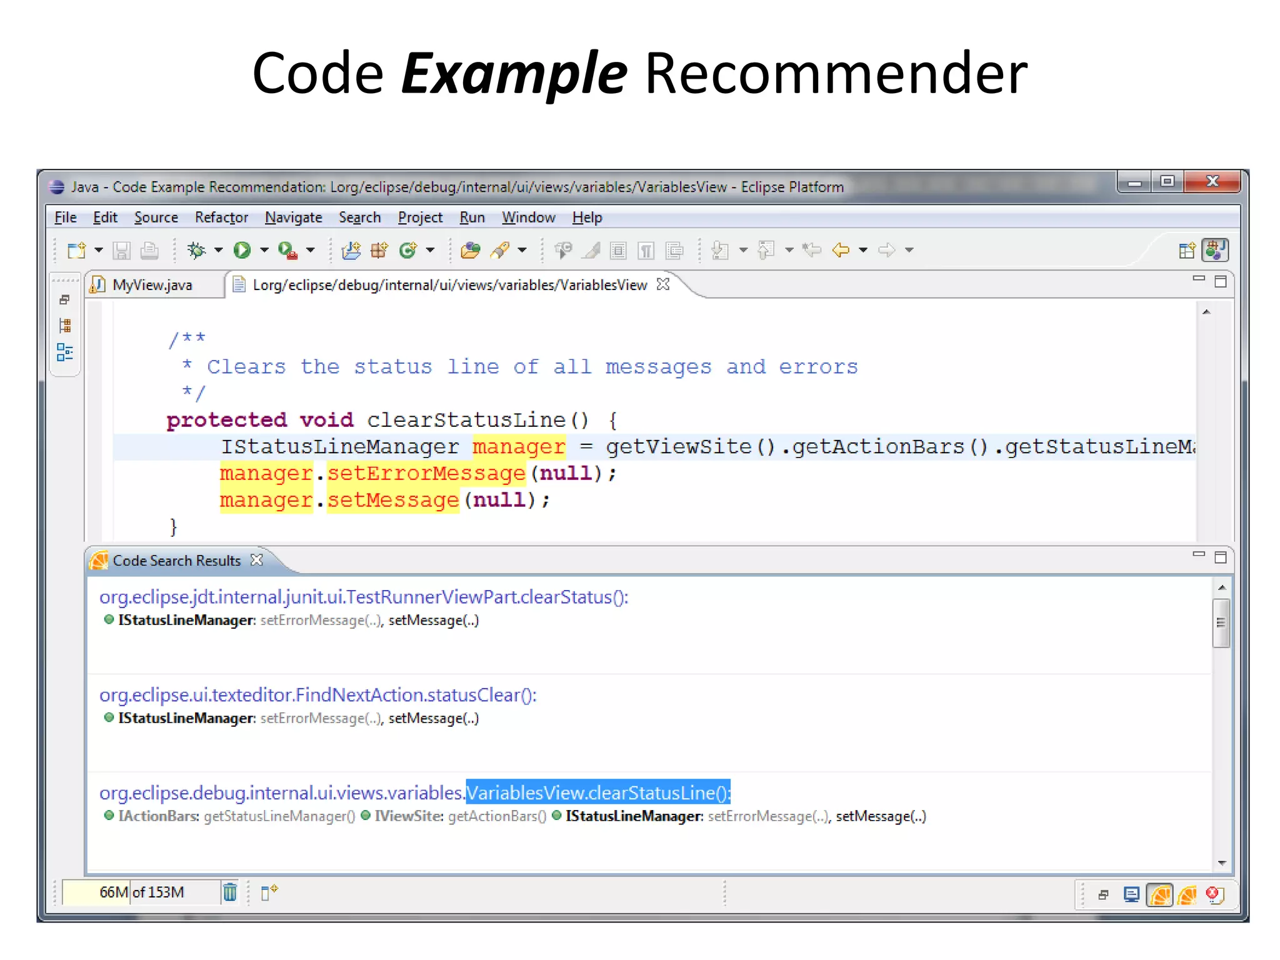Open the Next Annotation dropdown arrow
This screenshot has width=1280, height=960.
743,251
